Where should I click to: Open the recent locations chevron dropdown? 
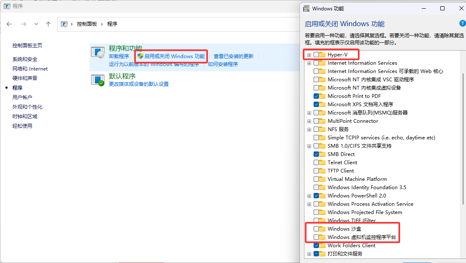tap(36, 24)
